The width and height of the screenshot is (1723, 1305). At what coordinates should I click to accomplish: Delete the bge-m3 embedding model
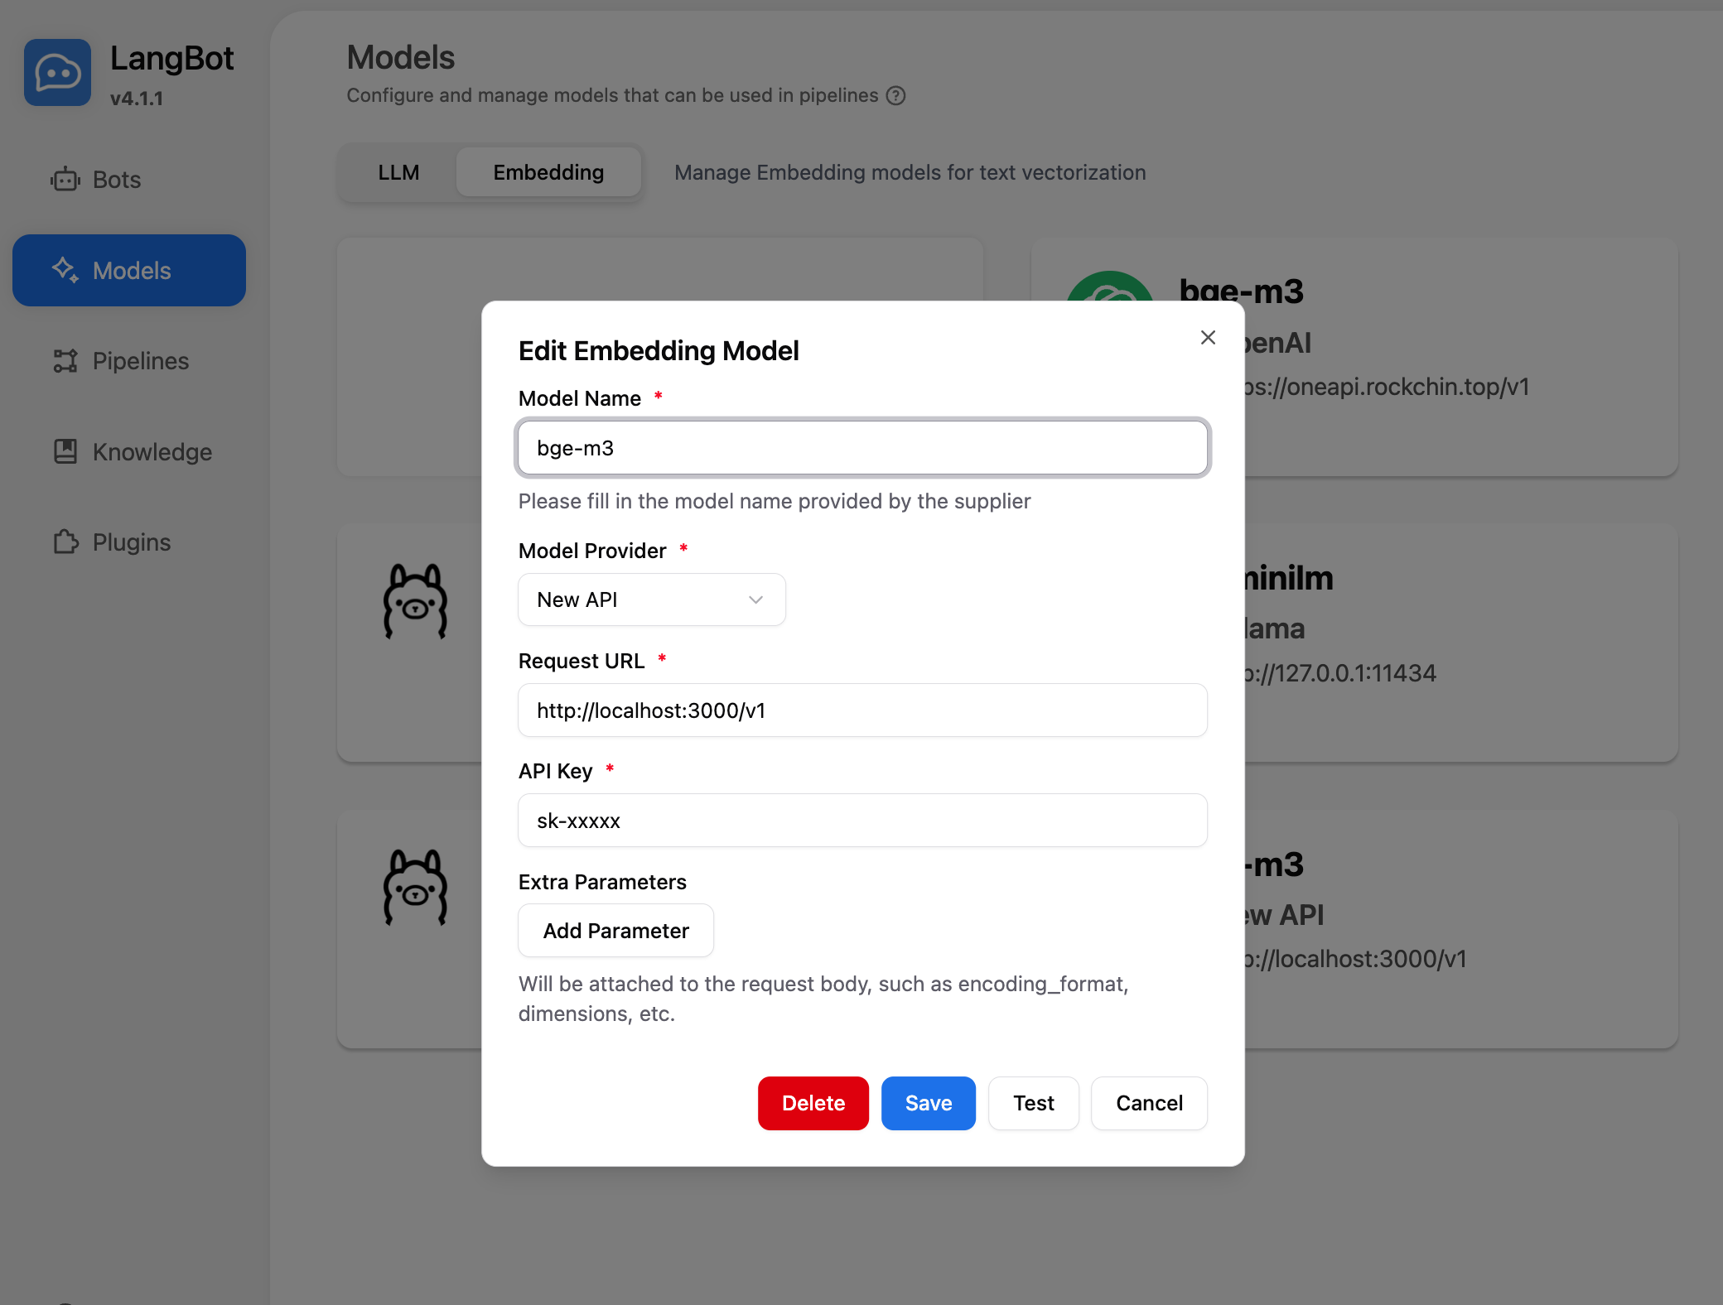point(813,1103)
